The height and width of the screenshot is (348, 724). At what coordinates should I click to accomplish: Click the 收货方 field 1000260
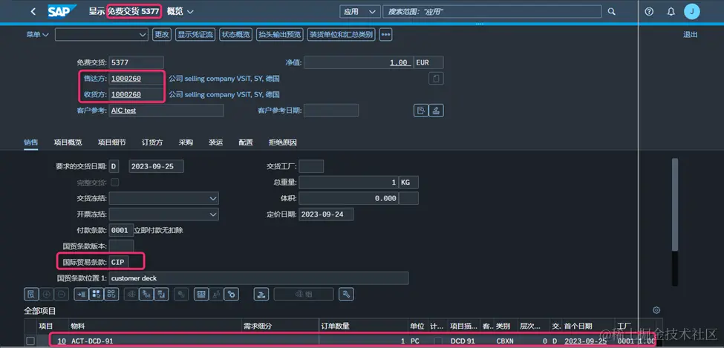(x=137, y=94)
